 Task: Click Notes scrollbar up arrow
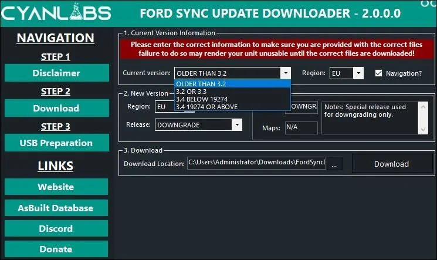[423, 107]
